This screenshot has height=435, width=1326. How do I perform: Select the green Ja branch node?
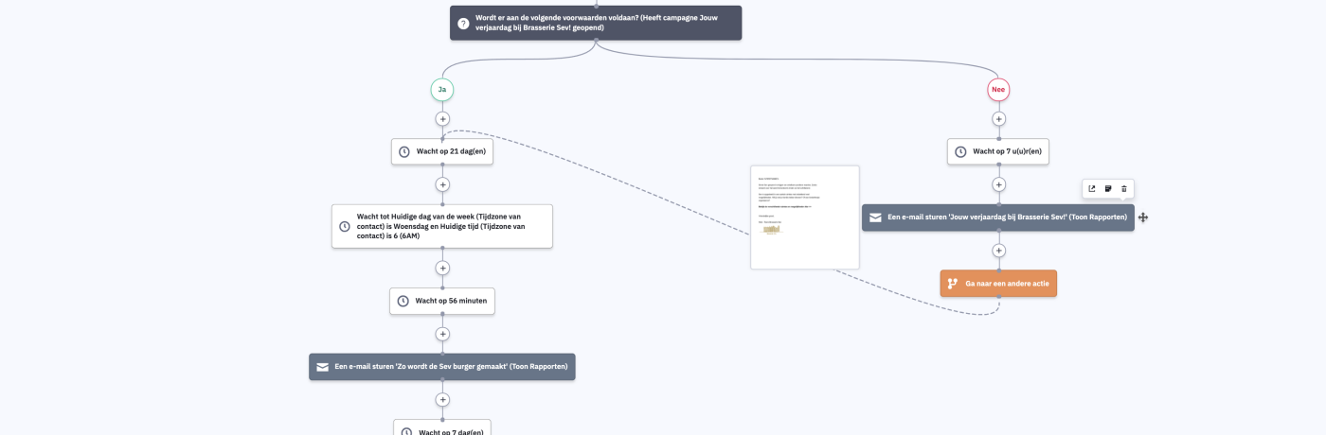(x=442, y=90)
